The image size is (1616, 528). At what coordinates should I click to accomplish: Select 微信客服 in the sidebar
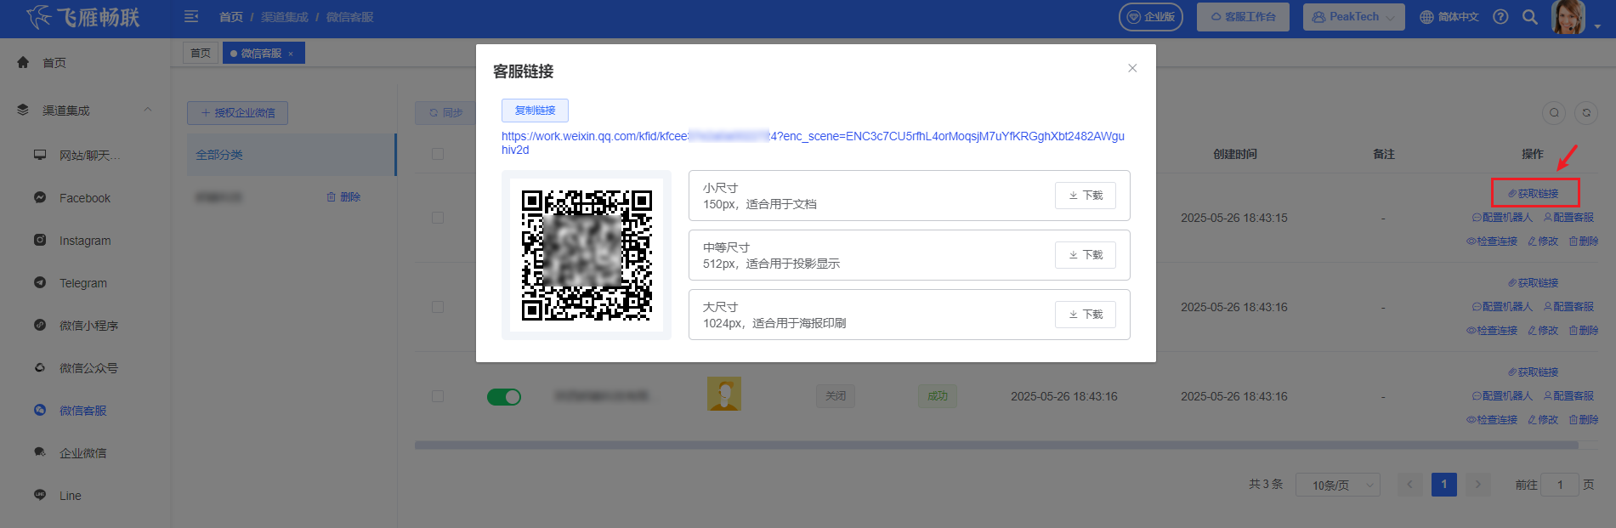(x=82, y=411)
